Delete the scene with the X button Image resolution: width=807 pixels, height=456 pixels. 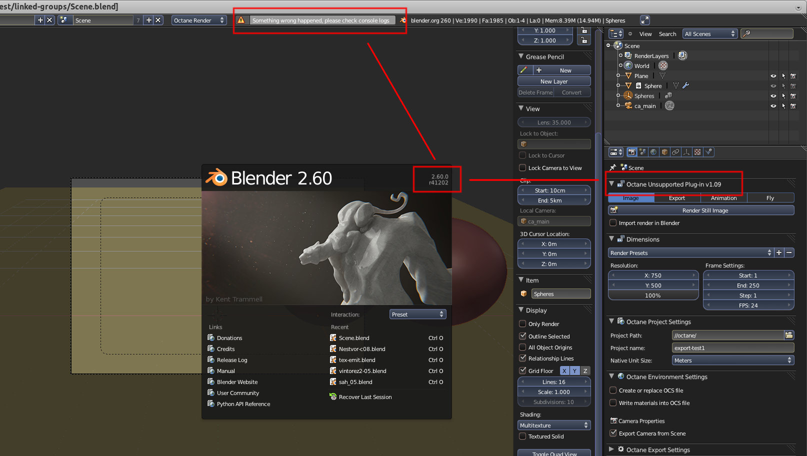tap(158, 20)
